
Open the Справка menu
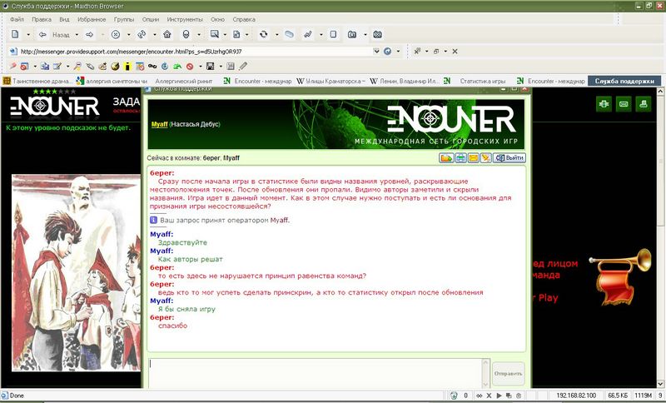(x=244, y=19)
